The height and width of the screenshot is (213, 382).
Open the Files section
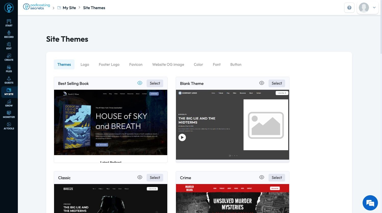[x=9, y=69]
